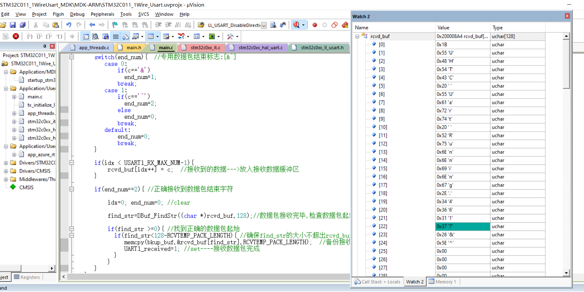Viewport: 584px width, 292px height.
Task: Click the Watch 2 scrollbar thumb
Action: [x=566, y=64]
